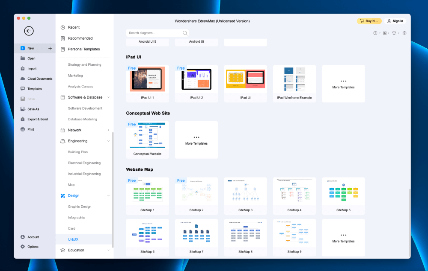Image resolution: width=428 pixels, height=271 pixels.
Task: Click the magnifier search icon
Action: point(185,33)
